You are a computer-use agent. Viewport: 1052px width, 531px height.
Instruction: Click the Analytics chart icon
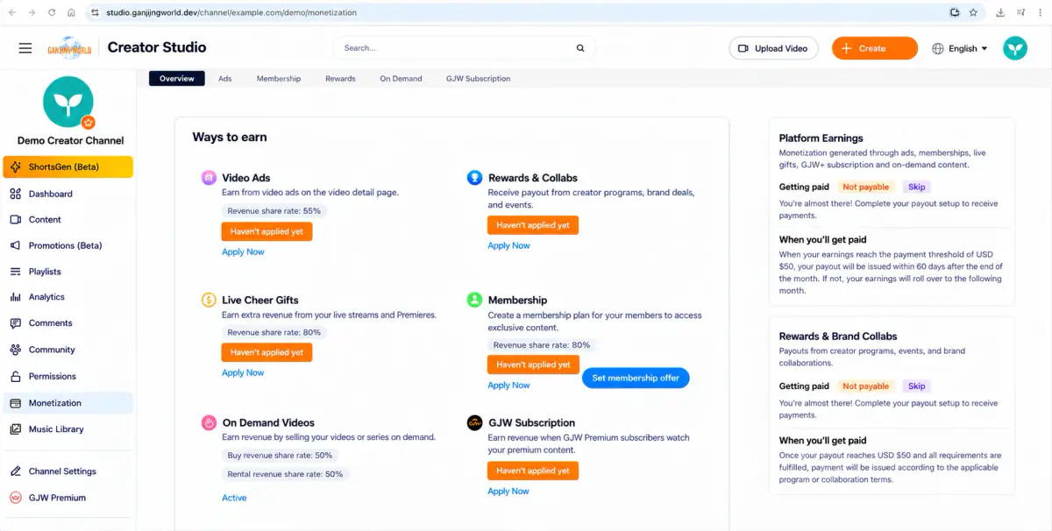tap(15, 297)
